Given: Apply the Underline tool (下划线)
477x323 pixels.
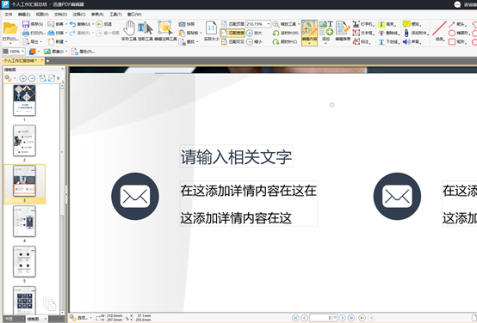Looking at the screenshot, I should point(389,41).
